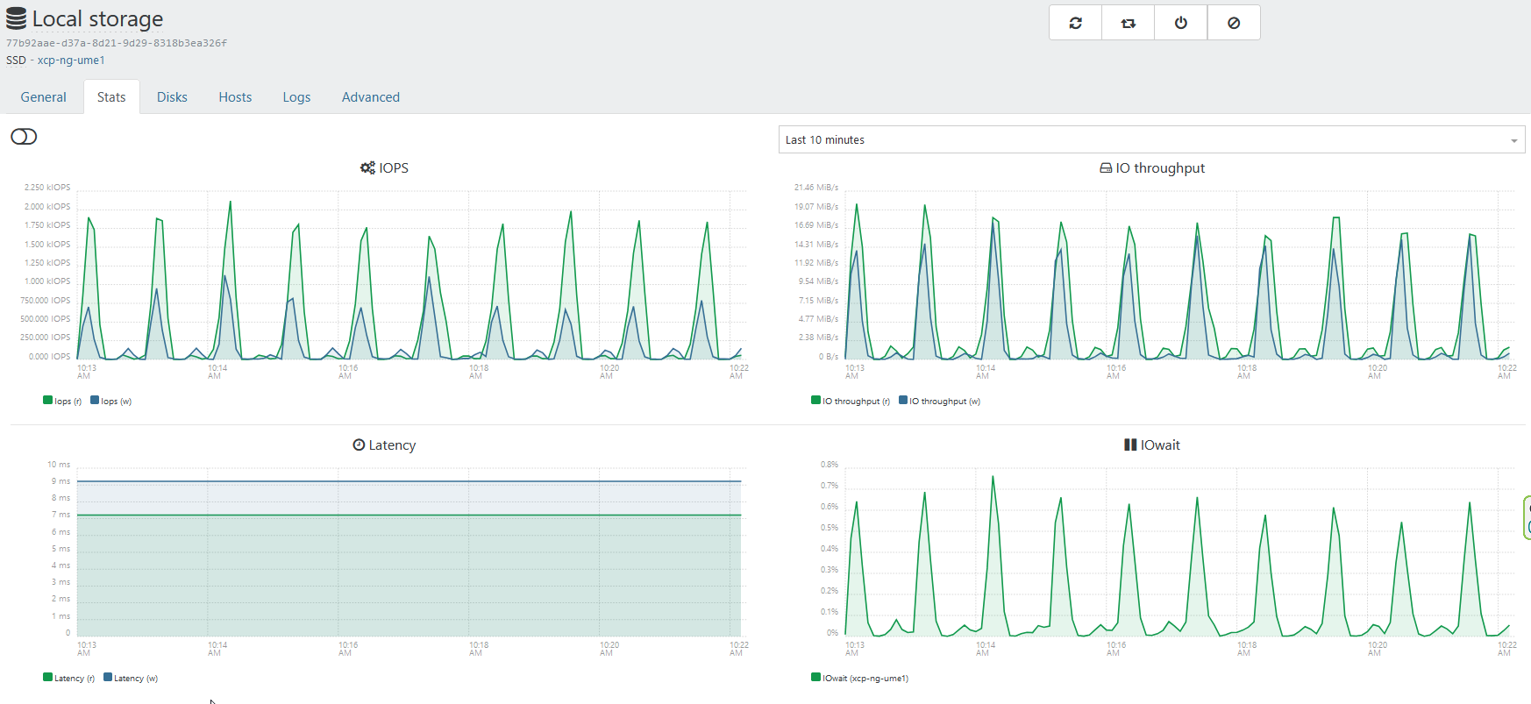Click the gears icon next to IOPS
The image size is (1531, 704).
(x=367, y=167)
